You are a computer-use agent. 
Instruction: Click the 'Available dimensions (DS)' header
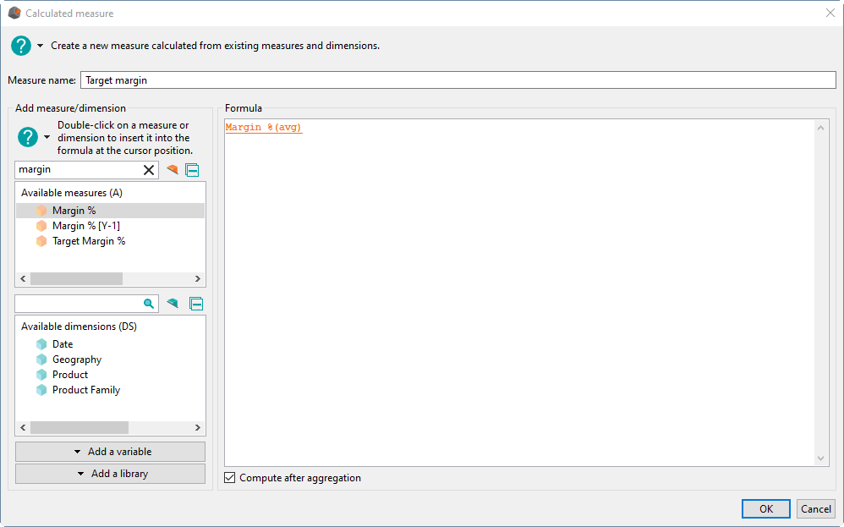pos(79,327)
